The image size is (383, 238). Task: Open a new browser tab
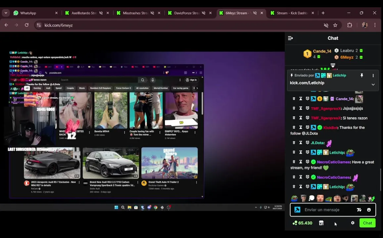tap(323, 13)
